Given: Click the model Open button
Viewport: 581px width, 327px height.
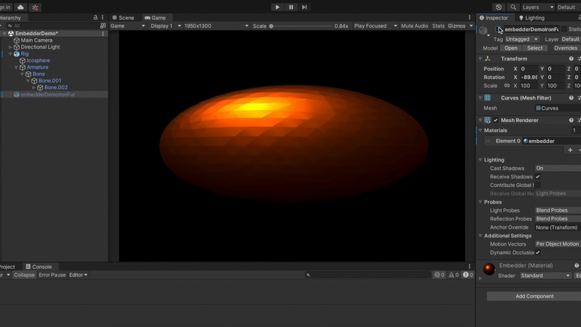Looking at the screenshot, I should (511, 48).
